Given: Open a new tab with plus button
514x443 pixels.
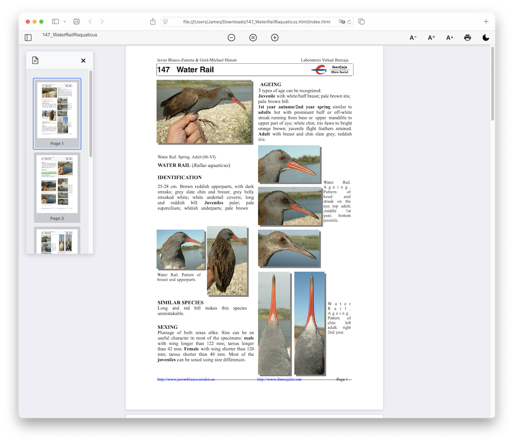Looking at the screenshot, I should click(x=485, y=22).
